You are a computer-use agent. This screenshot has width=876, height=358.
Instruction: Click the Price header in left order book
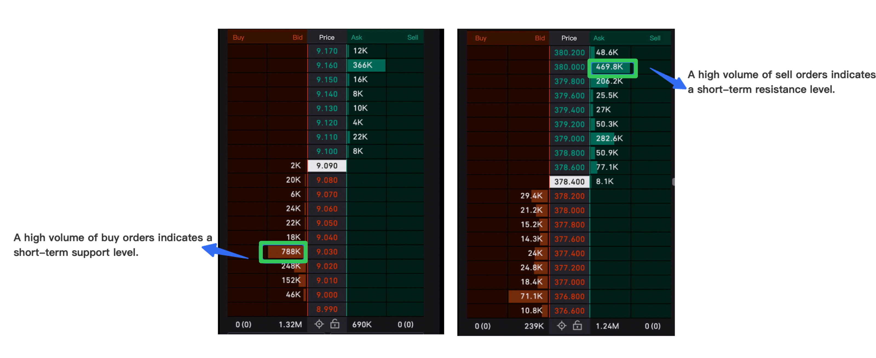click(327, 37)
